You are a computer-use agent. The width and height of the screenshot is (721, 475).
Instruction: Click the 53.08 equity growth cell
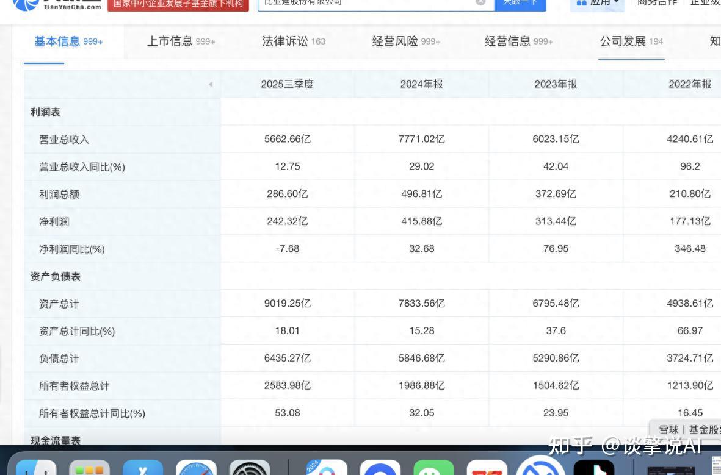tap(288, 413)
